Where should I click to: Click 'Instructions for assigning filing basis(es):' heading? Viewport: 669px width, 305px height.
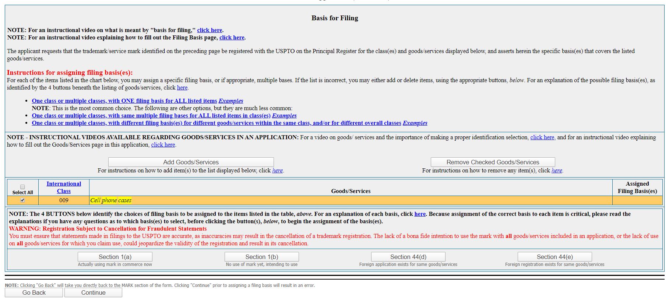pyautogui.click(x=70, y=73)
